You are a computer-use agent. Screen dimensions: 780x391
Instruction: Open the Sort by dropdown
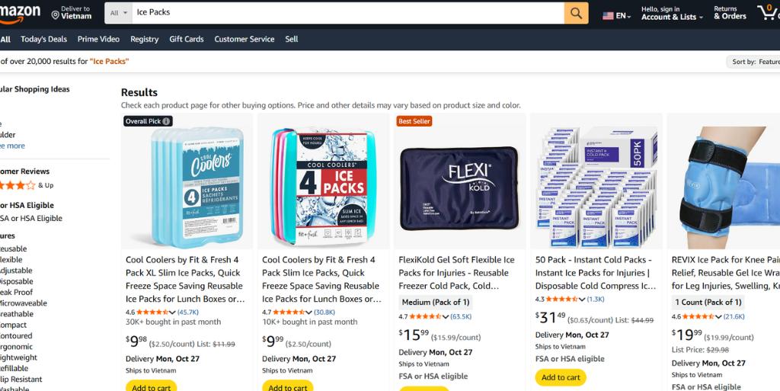click(x=753, y=62)
